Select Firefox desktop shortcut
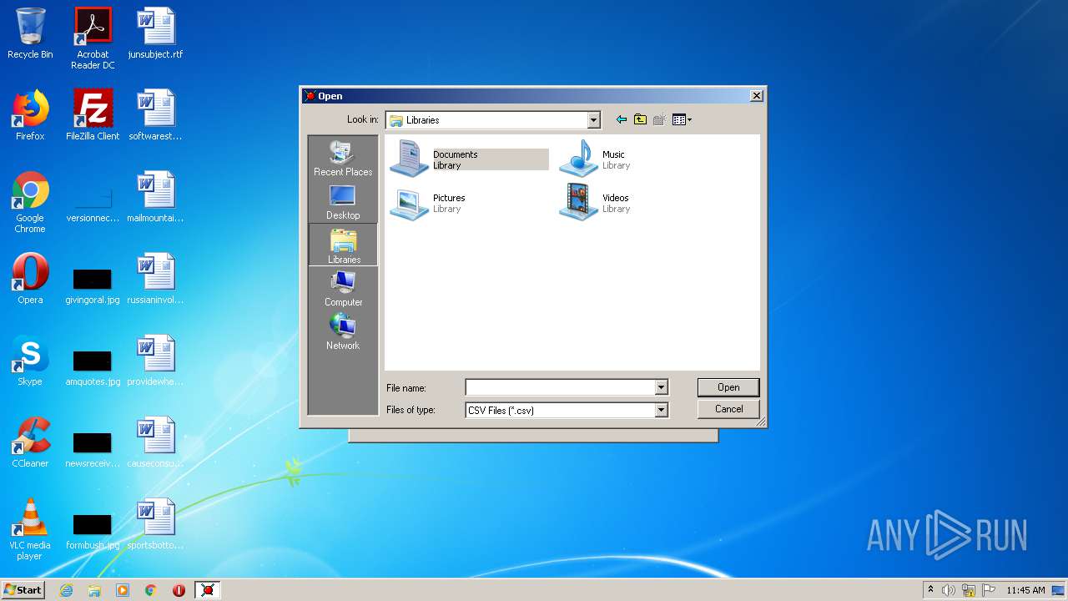This screenshot has height=601, width=1068. [x=30, y=115]
